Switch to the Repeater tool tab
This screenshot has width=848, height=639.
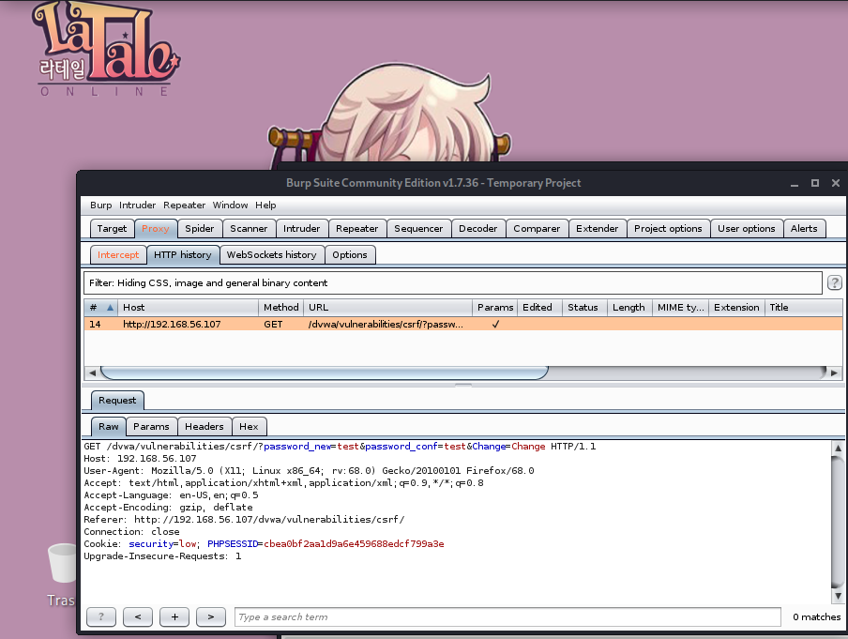pos(357,228)
